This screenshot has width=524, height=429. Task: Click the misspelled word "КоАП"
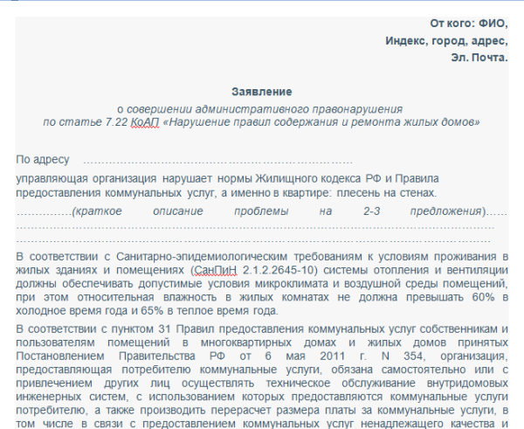point(145,122)
